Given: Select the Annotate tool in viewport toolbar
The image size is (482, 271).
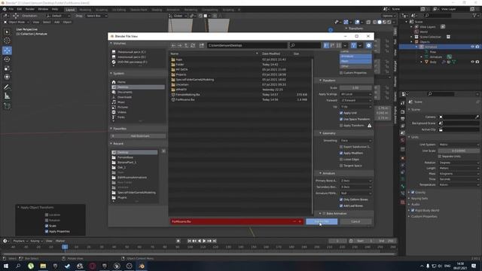Looking at the screenshot, I should [x=7, y=87].
